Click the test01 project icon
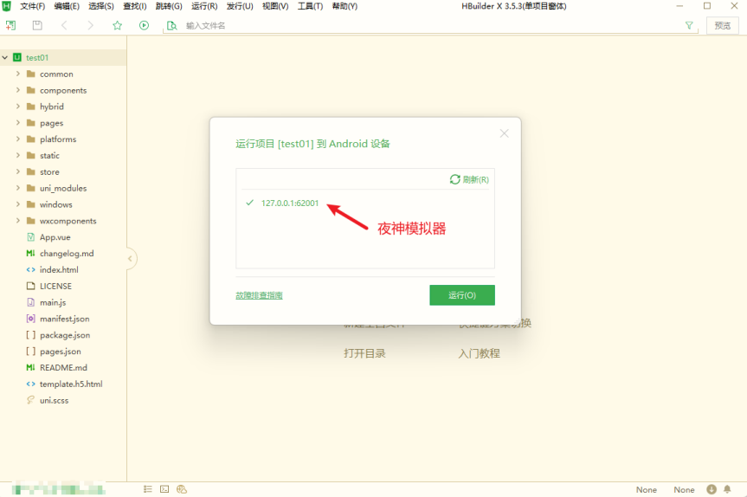The width and height of the screenshot is (747, 497). (x=17, y=57)
